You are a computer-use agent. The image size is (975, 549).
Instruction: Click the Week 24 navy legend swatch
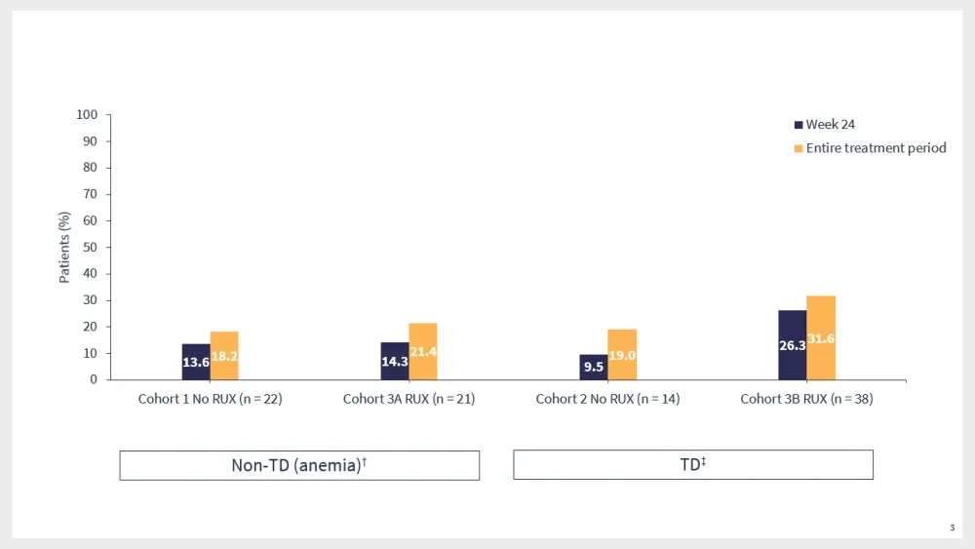coord(799,125)
